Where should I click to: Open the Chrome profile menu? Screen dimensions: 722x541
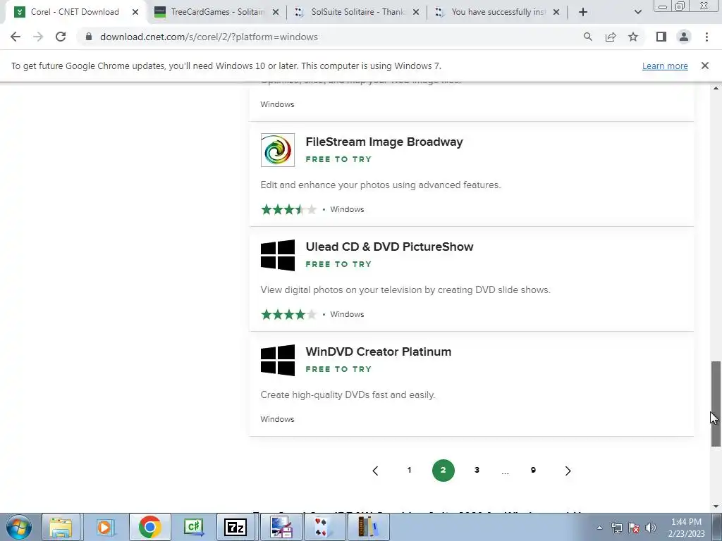pos(684,37)
